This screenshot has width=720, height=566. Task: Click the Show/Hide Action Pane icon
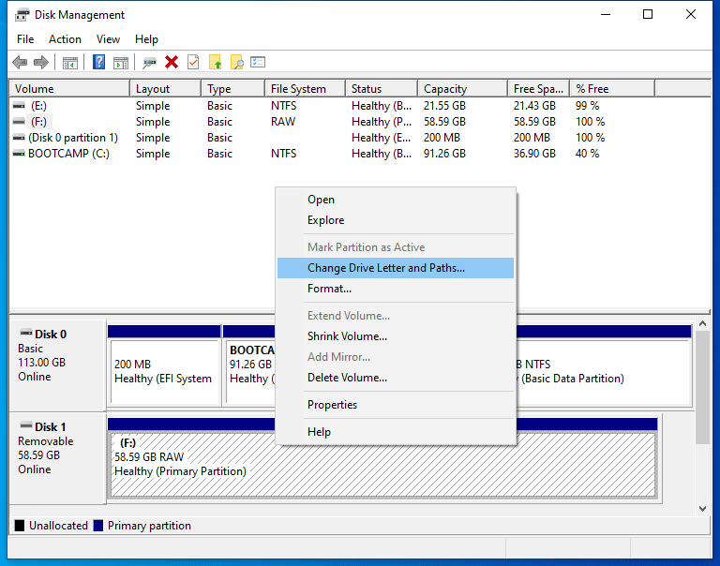click(x=121, y=63)
